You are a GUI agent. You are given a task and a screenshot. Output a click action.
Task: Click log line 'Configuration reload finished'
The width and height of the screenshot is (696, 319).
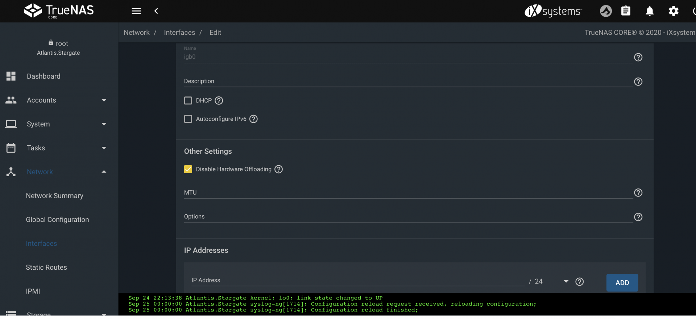(273, 310)
